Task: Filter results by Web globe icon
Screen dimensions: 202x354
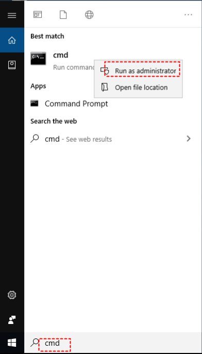Action: coord(89,15)
